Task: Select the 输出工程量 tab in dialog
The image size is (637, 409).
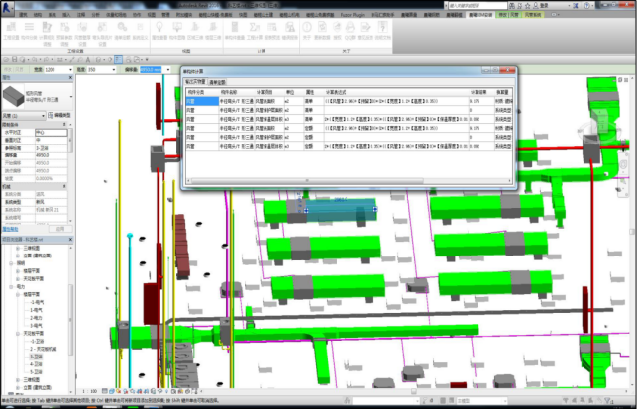Action: 194,82
